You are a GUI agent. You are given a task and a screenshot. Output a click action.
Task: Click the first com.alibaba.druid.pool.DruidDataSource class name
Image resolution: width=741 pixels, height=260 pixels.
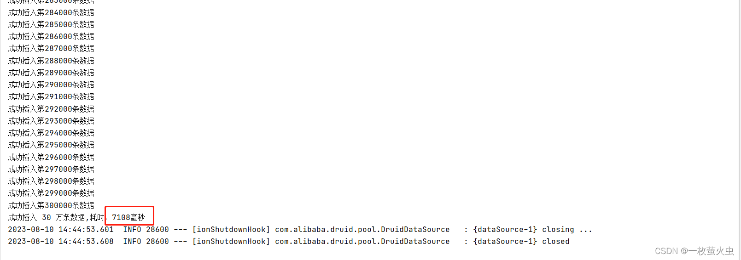pos(362,229)
